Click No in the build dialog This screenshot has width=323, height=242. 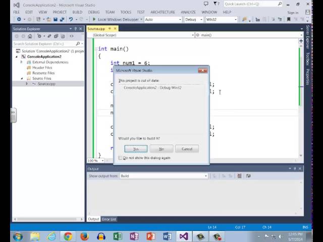pyautogui.click(x=161, y=149)
